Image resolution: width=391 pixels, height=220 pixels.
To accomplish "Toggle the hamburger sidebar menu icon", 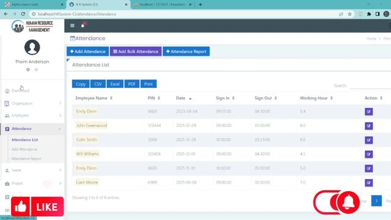I will 72,26.
